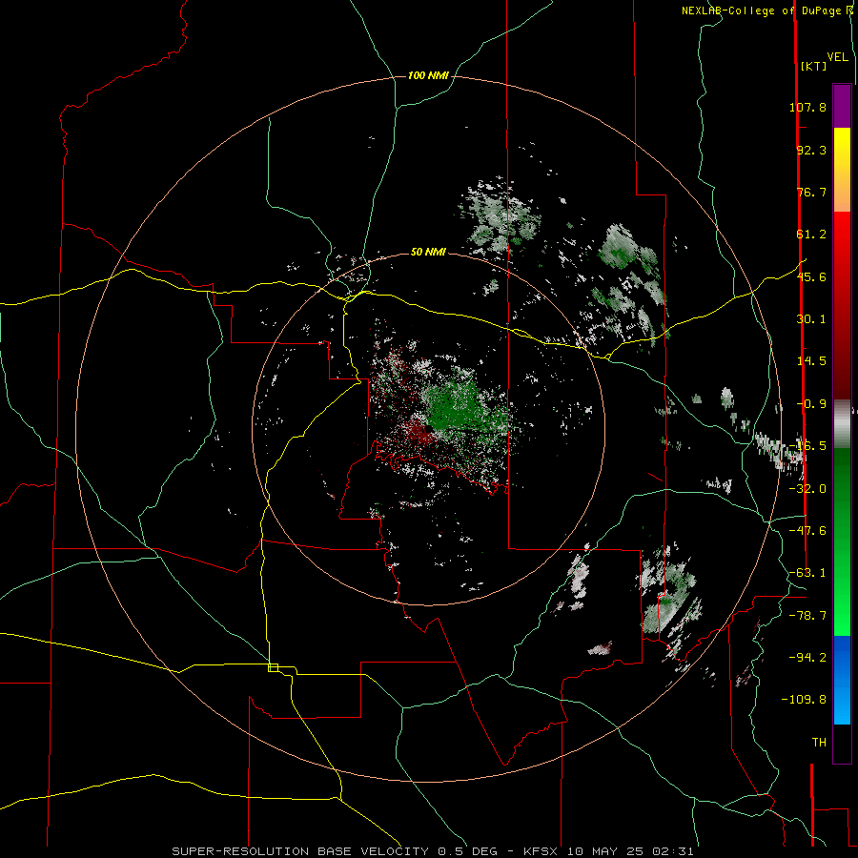Select the 76.7 value on velocity scale
858x858 pixels.
[811, 192]
